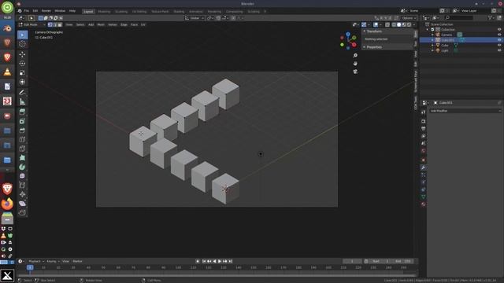Open the Window menu

60,11
